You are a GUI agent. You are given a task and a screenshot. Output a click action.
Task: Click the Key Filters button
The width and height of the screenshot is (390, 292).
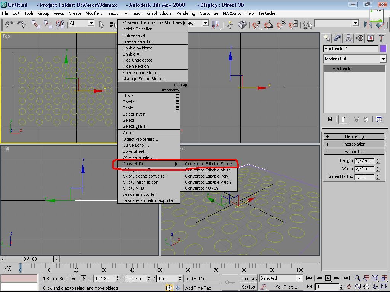point(286,287)
